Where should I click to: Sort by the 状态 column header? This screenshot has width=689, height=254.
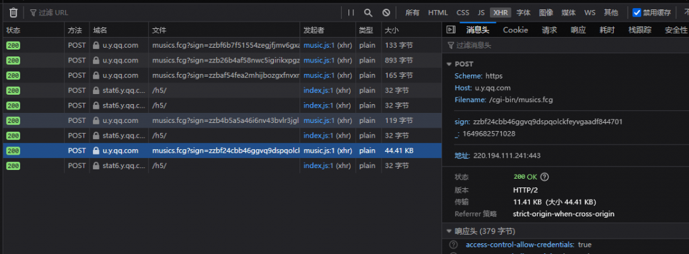pyautogui.click(x=34, y=30)
